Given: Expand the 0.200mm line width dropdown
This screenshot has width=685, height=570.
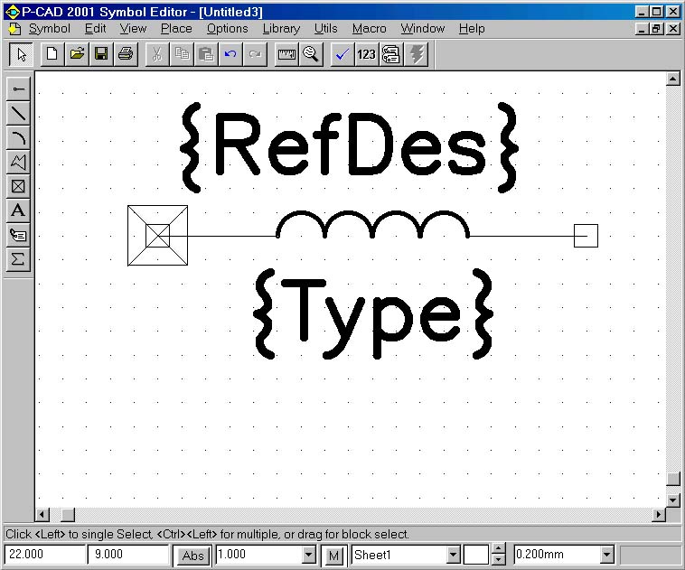Looking at the screenshot, I should (606, 555).
